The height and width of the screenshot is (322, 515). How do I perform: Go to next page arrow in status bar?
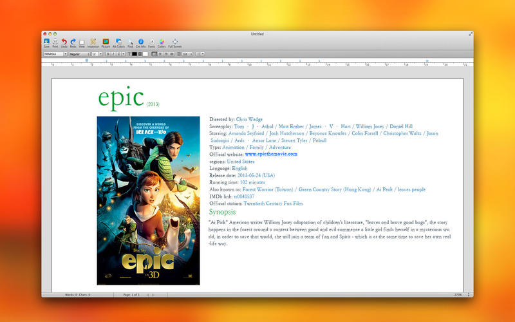pos(153,295)
